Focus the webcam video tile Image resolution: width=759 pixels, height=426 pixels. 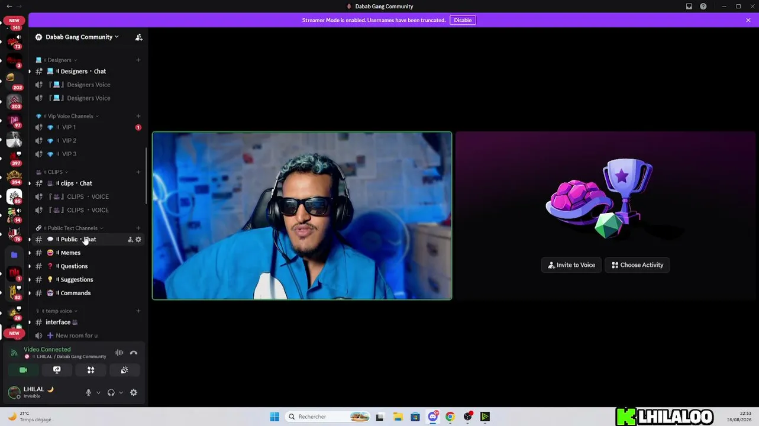pos(302,216)
